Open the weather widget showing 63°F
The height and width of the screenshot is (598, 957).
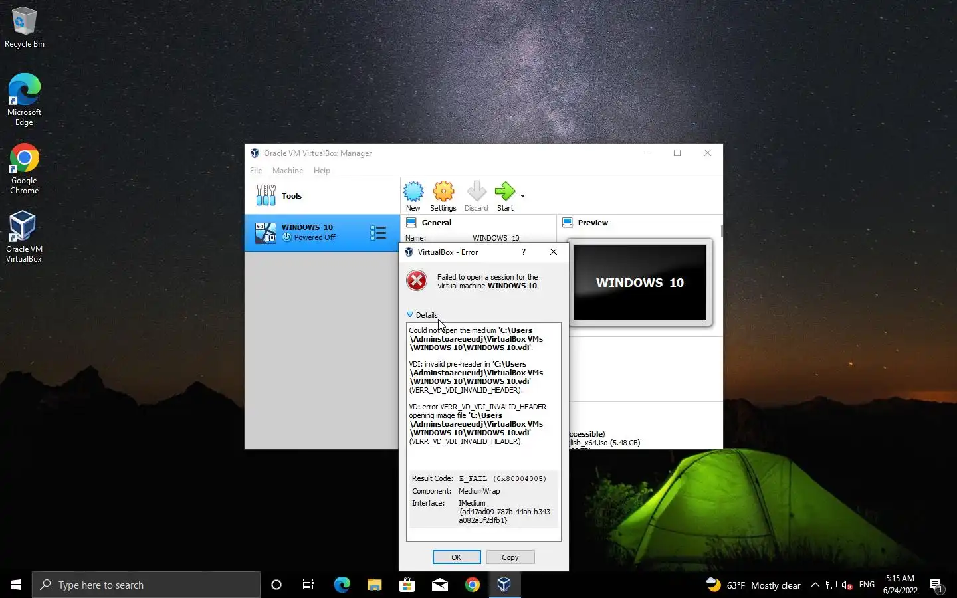point(754,585)
